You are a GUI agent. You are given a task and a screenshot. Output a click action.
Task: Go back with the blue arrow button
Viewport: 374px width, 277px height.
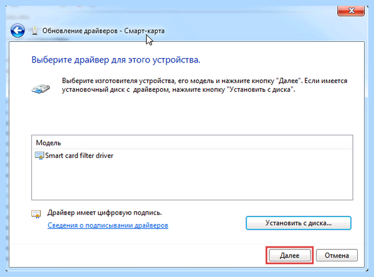click(x=17, y=31)
